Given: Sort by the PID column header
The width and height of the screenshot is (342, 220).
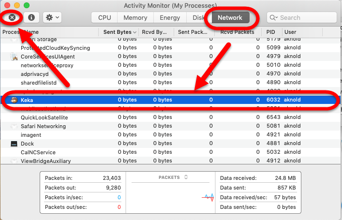Looking at the screenshot, I should [x=271, y=32].
